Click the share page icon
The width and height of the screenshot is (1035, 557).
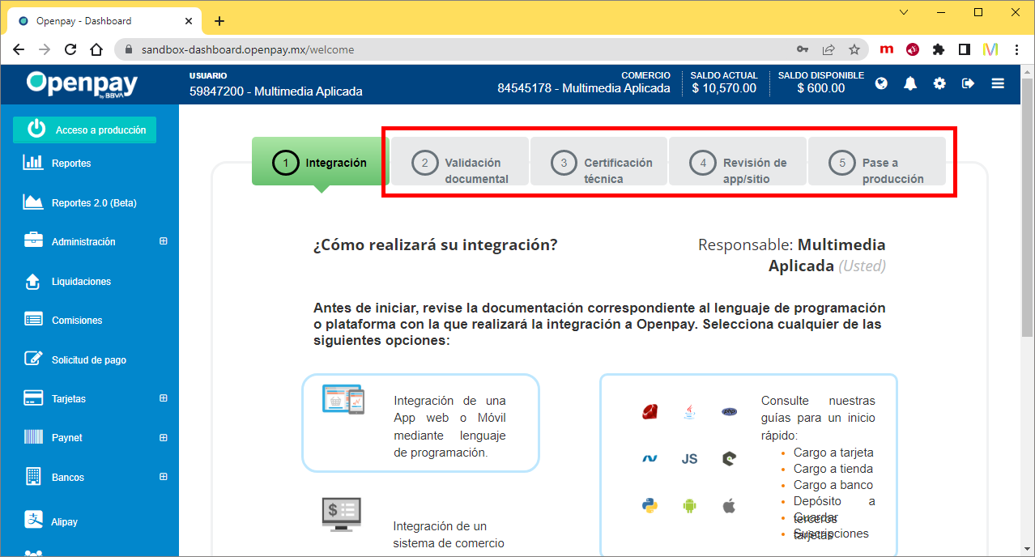coord(828,49)
